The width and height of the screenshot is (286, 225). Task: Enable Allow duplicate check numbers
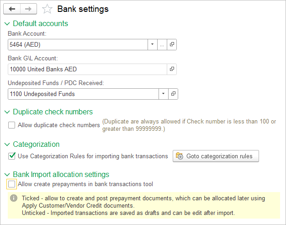coord(12,125)
